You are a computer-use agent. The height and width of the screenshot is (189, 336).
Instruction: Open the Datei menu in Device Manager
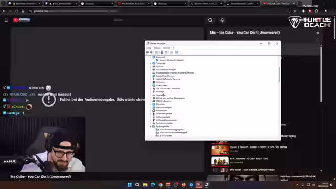click(149, 48)
